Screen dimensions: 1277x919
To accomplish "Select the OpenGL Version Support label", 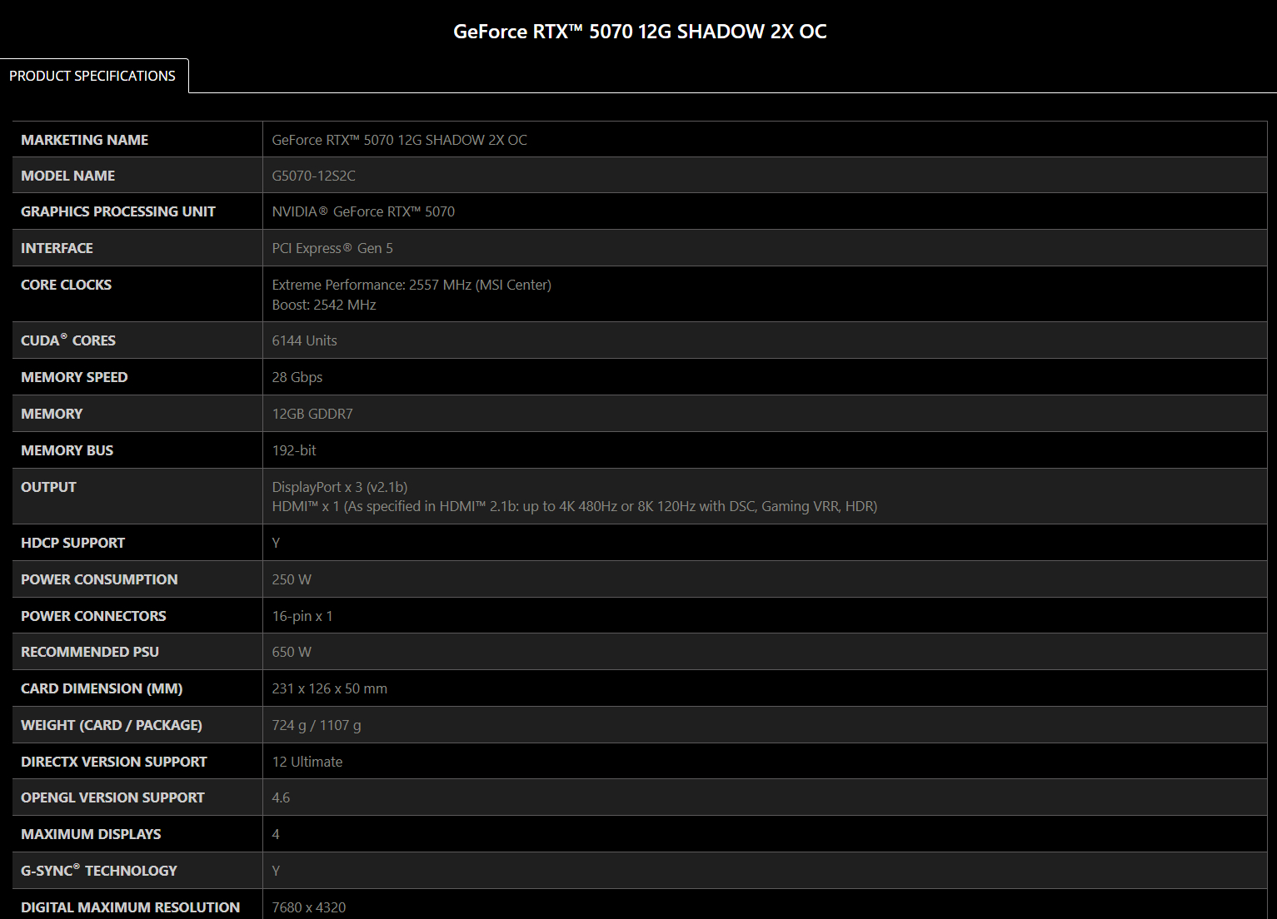I will coord(112,797).
